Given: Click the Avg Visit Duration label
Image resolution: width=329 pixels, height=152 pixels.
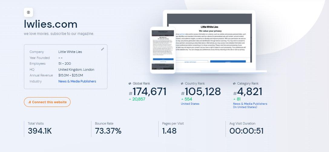Looking at the screenshot, I should point(242,124).
